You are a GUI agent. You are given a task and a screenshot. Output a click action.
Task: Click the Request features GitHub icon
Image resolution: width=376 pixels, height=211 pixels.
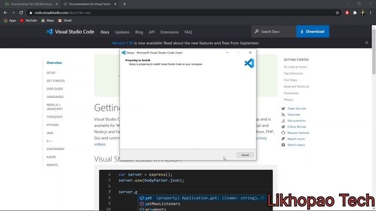click(283, 133)
